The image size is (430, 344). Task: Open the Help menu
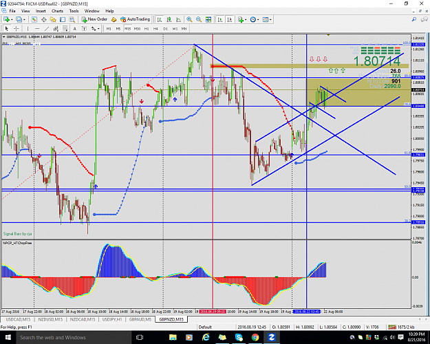click(x=109, y=11)
